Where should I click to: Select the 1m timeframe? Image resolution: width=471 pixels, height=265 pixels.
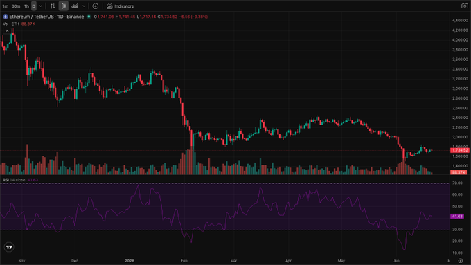click(5, 6)
